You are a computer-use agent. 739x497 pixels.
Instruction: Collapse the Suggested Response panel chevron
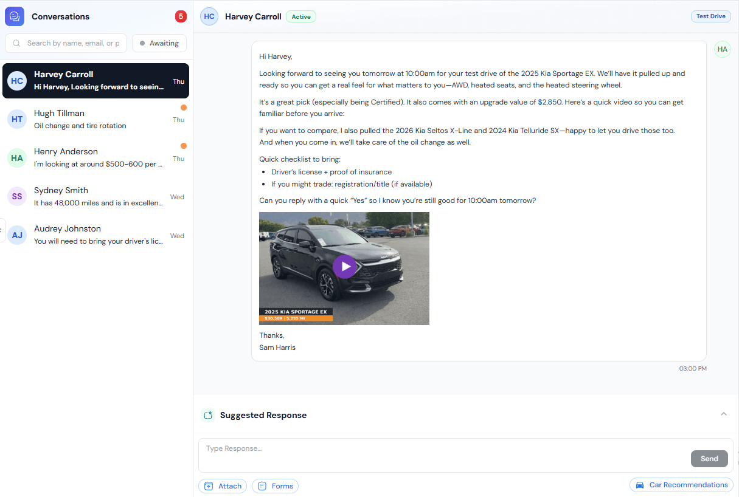[723, 414]
